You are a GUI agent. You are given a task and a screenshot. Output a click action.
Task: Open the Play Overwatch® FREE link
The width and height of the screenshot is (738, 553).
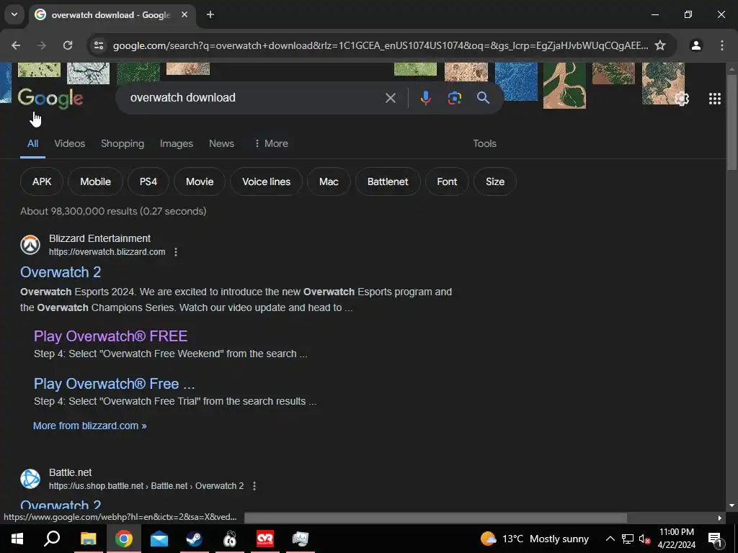coord(110,336)
